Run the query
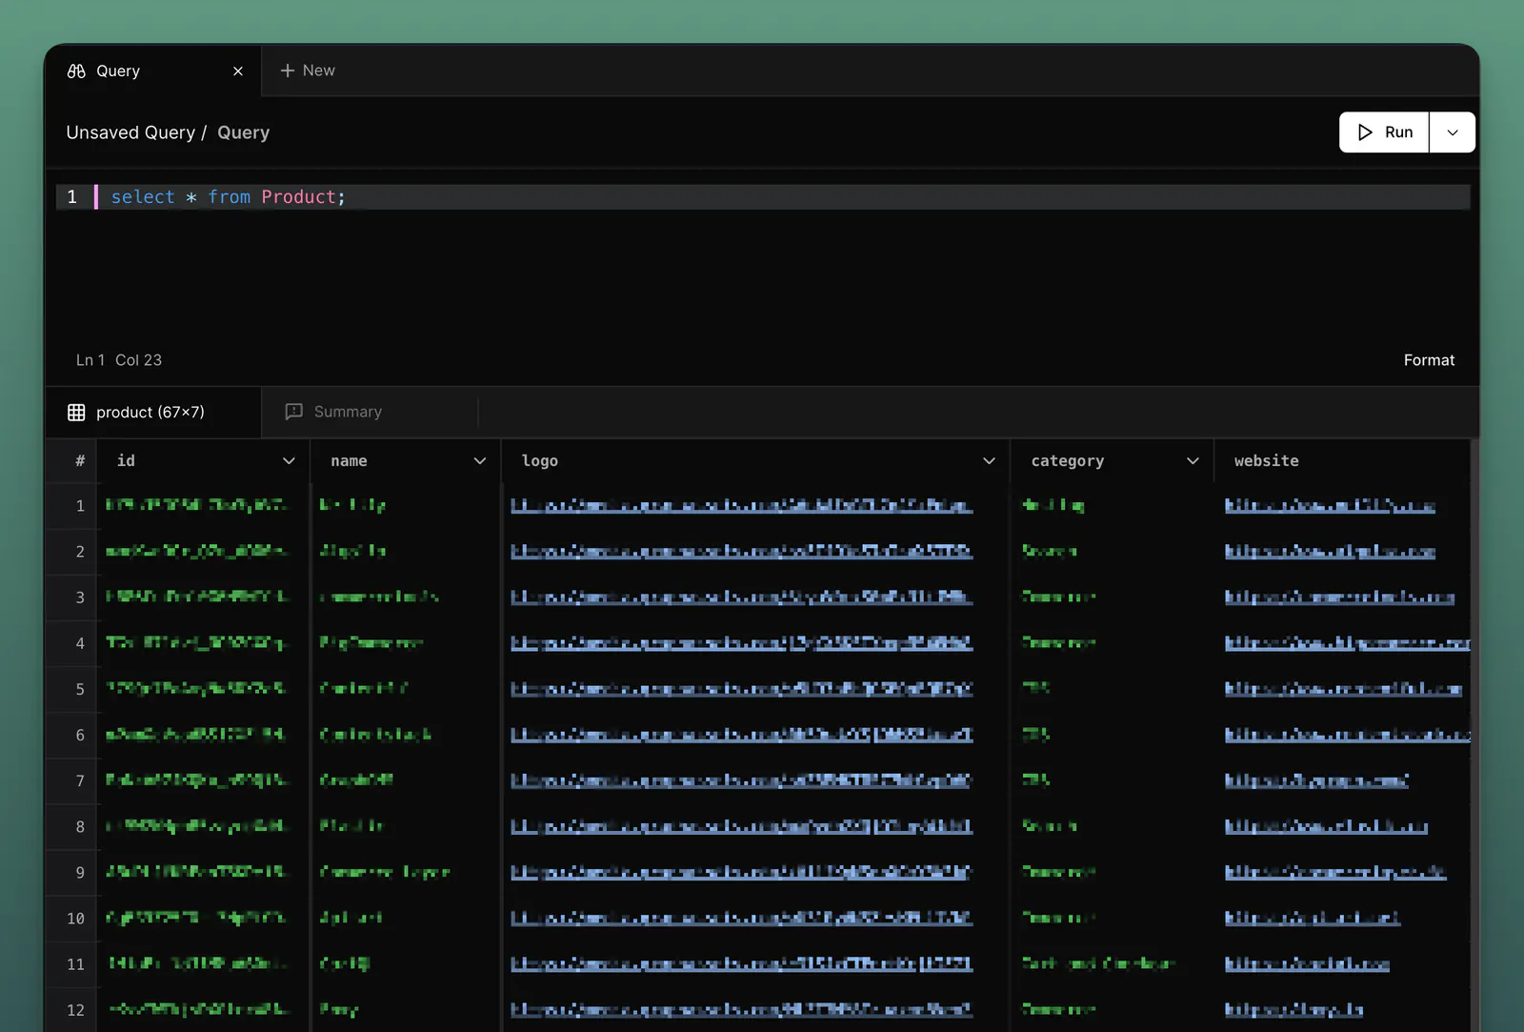This screenshot has width=1524, height=1032. coord(1384,132)
